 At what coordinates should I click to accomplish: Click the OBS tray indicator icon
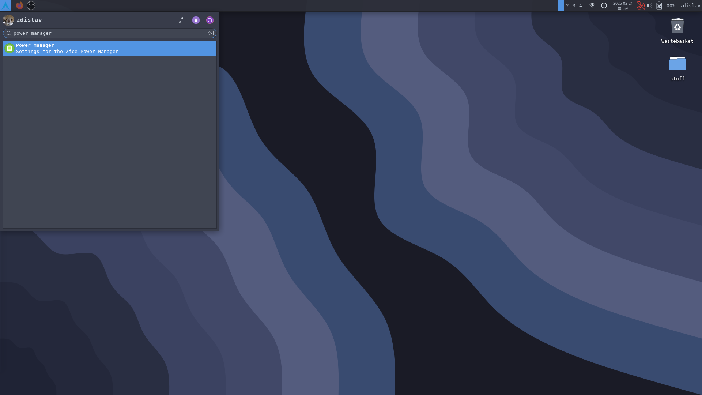604,5
